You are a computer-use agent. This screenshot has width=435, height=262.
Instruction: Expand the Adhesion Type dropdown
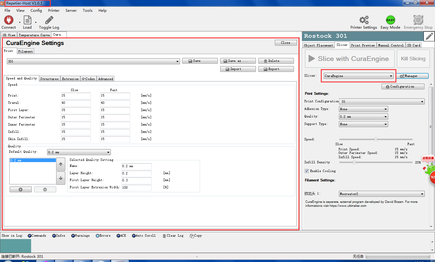coord(363,109)
